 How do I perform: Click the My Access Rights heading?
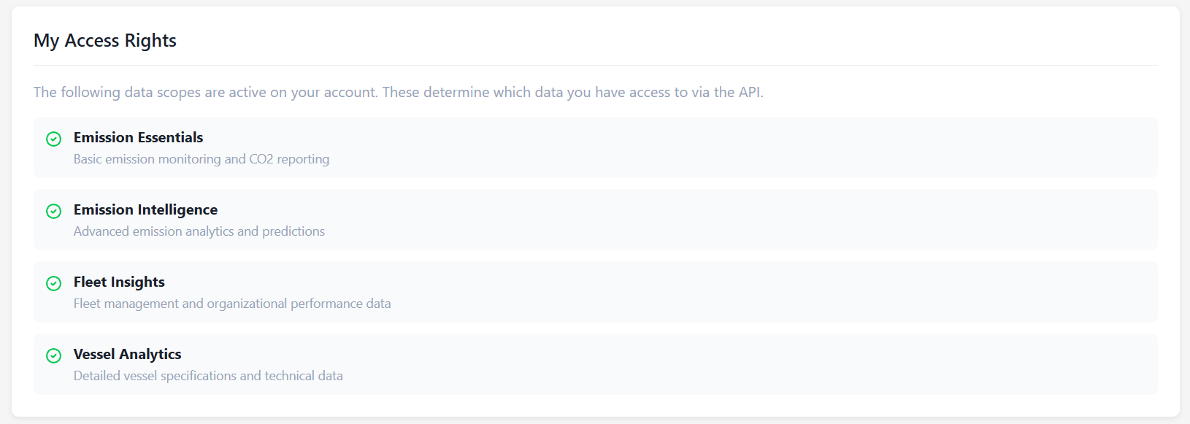pos(105,41)
